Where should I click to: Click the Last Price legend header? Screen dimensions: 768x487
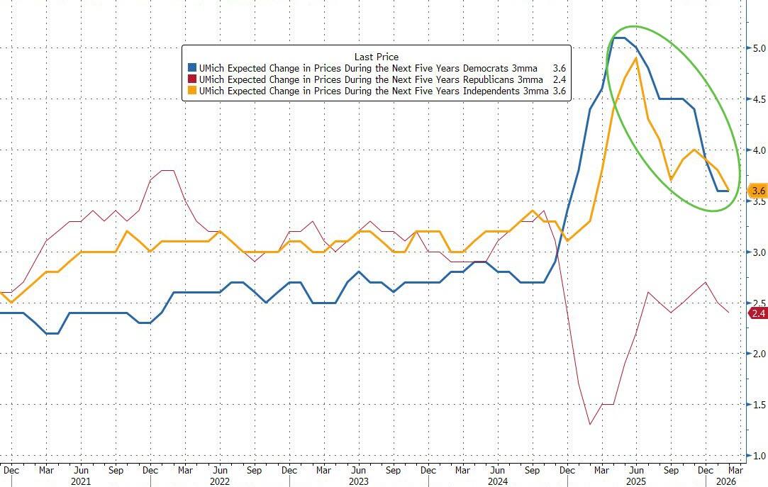pyautogui.click(x=376, y=57)
